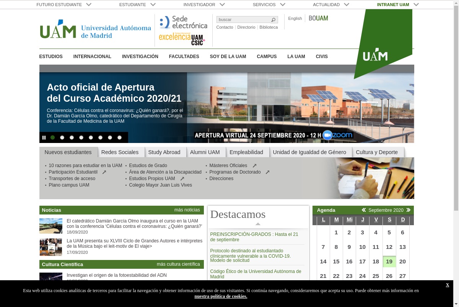Image resolution: width=459 pixels, height=307 pixels.
Task: Open '10 razones para estudiar en la UAM'
Action: point(85,166)
